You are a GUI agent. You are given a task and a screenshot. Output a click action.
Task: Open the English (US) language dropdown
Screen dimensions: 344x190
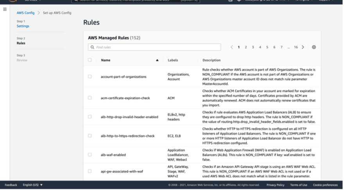pos(33,185)
